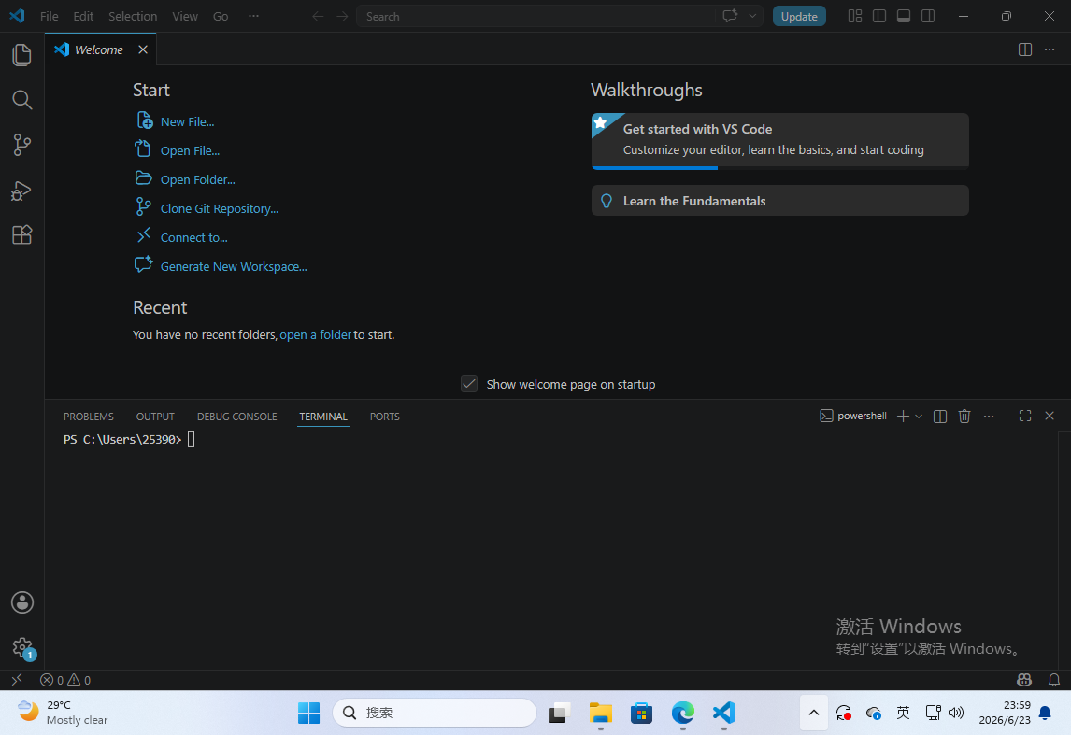Show hidden icons in system tray

tap(813, 713)
